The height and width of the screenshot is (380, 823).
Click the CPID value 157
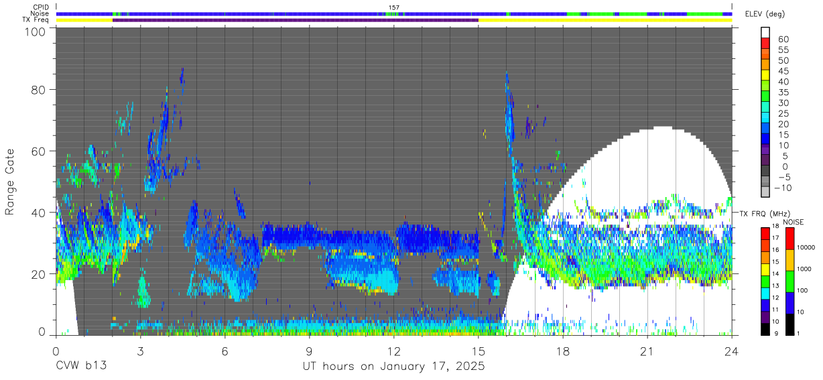(x=394, y=7)
